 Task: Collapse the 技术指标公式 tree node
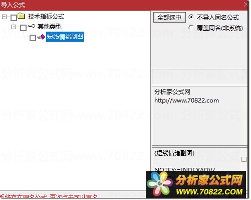click(x=5, y=17)
